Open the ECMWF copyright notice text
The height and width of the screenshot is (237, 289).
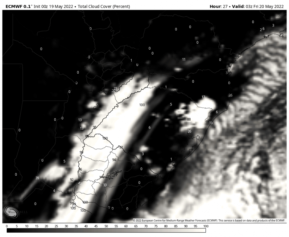tap(209, 220)
